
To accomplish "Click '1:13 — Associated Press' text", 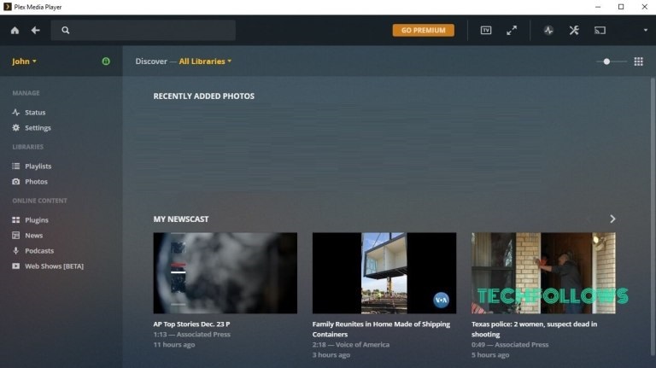I will coord(191,335).
